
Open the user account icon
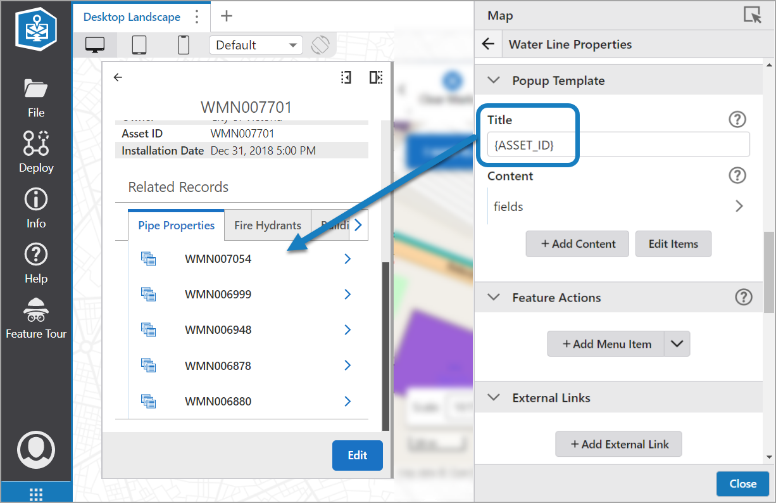coord(35,449)
